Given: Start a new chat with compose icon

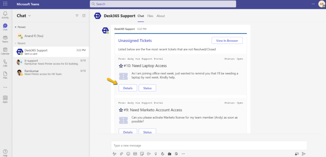Looking at the screenshot, I should point(84,16).
